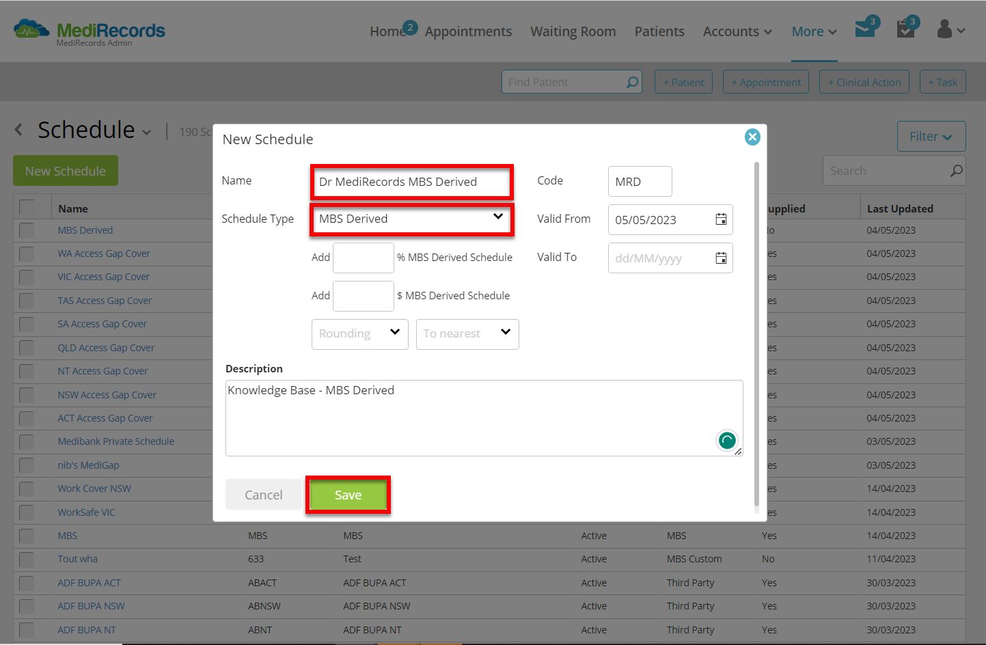Click the Code input field

[640, 182]
